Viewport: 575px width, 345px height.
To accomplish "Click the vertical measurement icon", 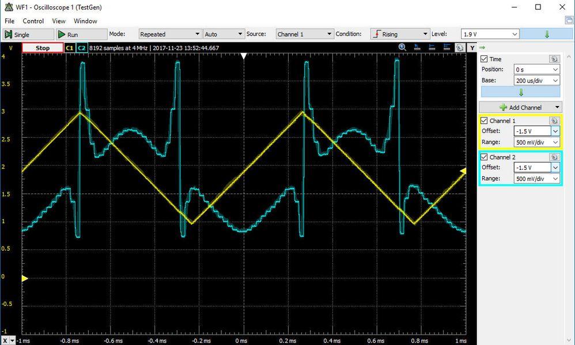I will tap(432, 47).
